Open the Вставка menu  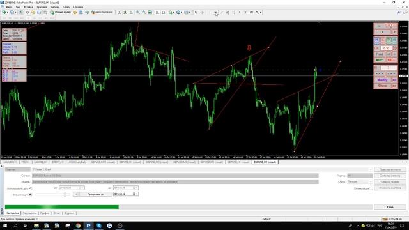click(x=28, y=7)
